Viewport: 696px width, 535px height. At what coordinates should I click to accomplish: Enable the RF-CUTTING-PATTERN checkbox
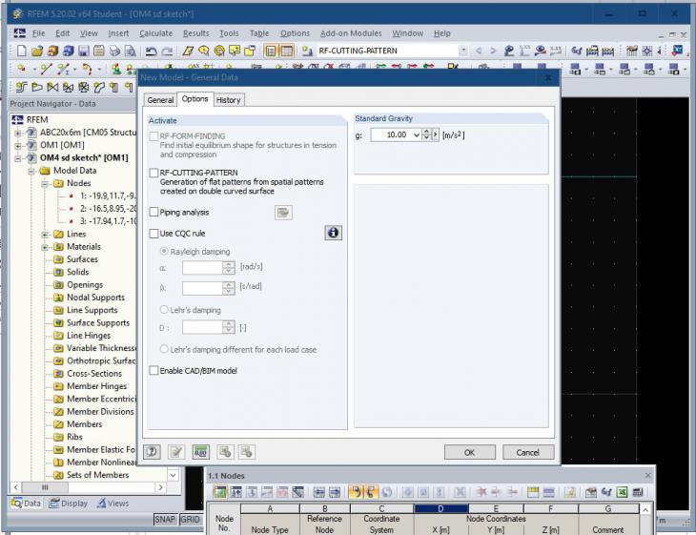pos(154,173)
